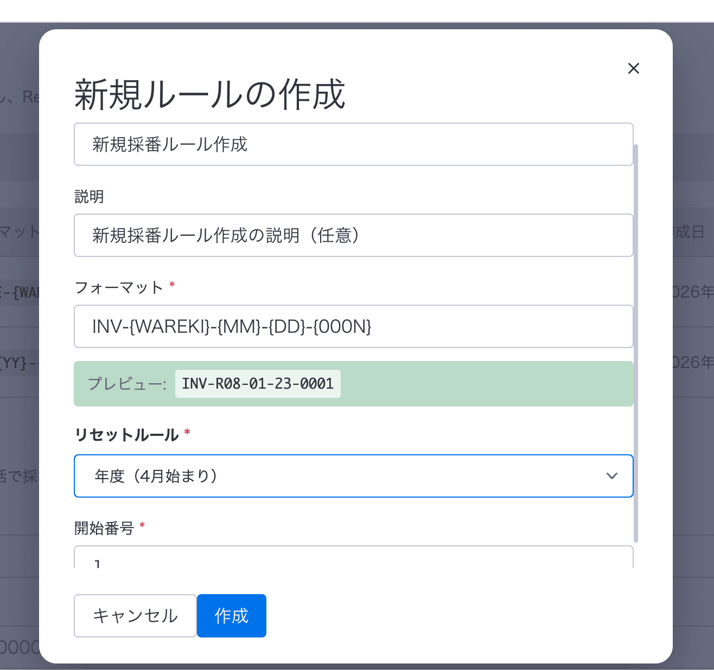714x670 pixels.
Task: Click the red asterisk beside フォーマット
Action: tap(172, 286)
